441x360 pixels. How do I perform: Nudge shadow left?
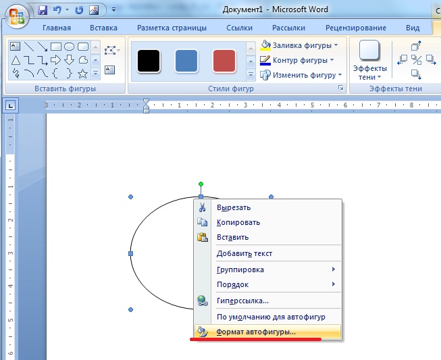403,60
